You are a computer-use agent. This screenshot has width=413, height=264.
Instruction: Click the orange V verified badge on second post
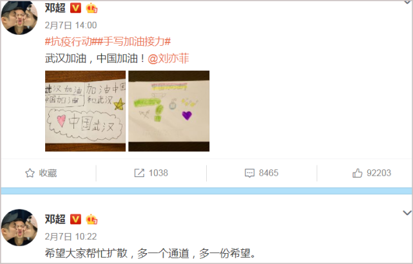click(x=75, y=219)
